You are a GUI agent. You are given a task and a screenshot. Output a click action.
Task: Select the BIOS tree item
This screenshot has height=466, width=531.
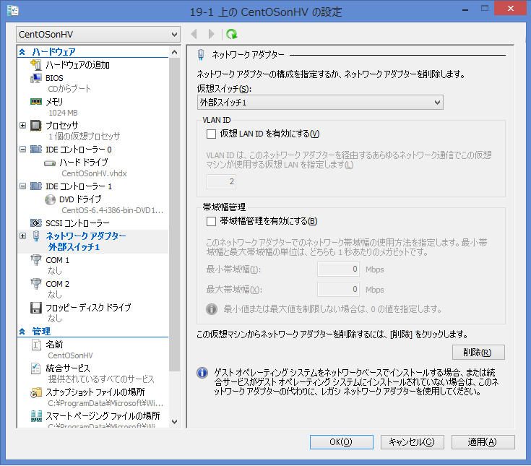(54, 78)
